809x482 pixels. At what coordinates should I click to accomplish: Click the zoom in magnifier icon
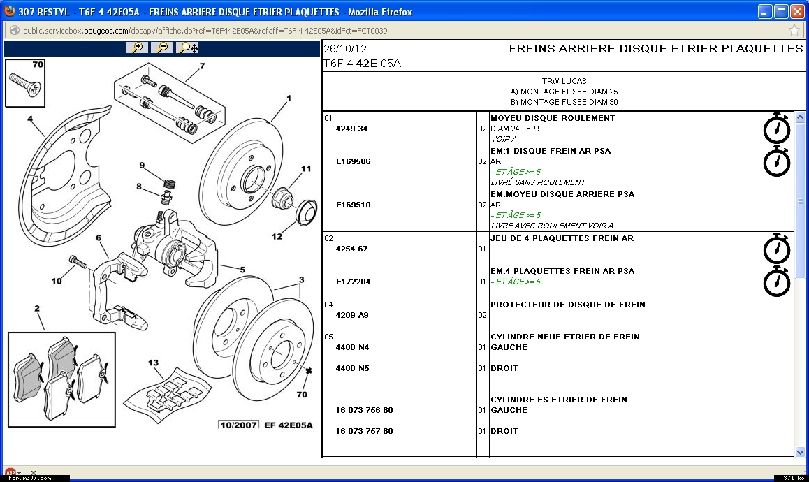click(138, 48)
